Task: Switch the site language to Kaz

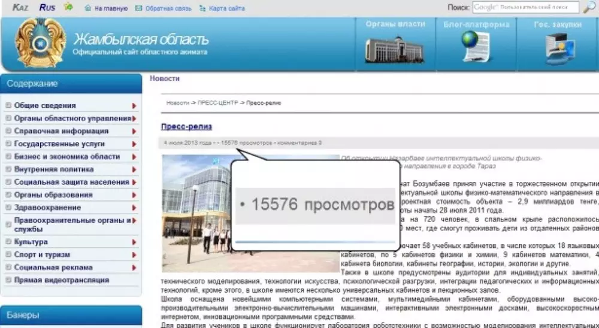Action: coord(20,8)
